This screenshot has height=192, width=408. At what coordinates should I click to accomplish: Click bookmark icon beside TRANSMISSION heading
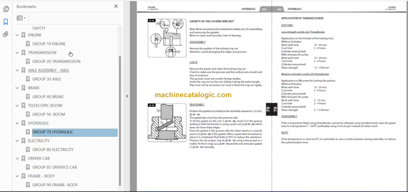tap(23, 53)
